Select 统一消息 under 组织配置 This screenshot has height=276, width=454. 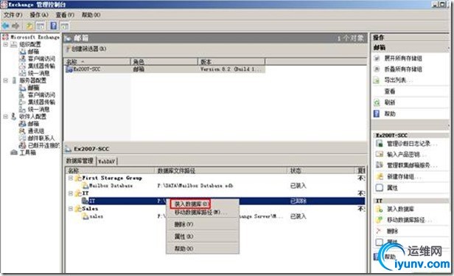38,73
